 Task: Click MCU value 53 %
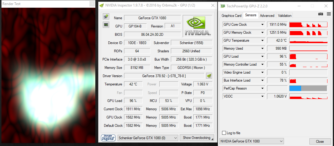click(169, 100)
